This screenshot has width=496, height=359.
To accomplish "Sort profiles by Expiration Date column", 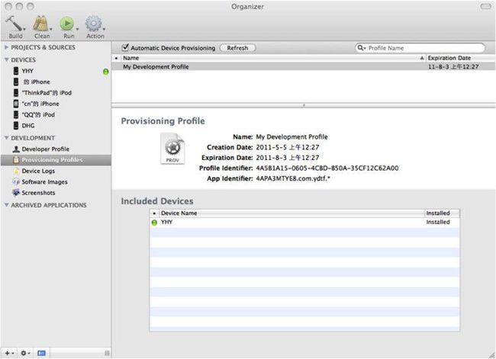I will coord(461,58).
